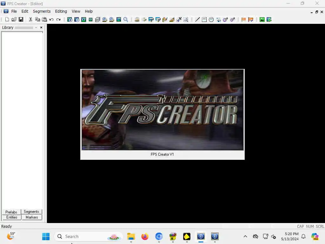Click the blue zoom in plus icon

[70, 19]
